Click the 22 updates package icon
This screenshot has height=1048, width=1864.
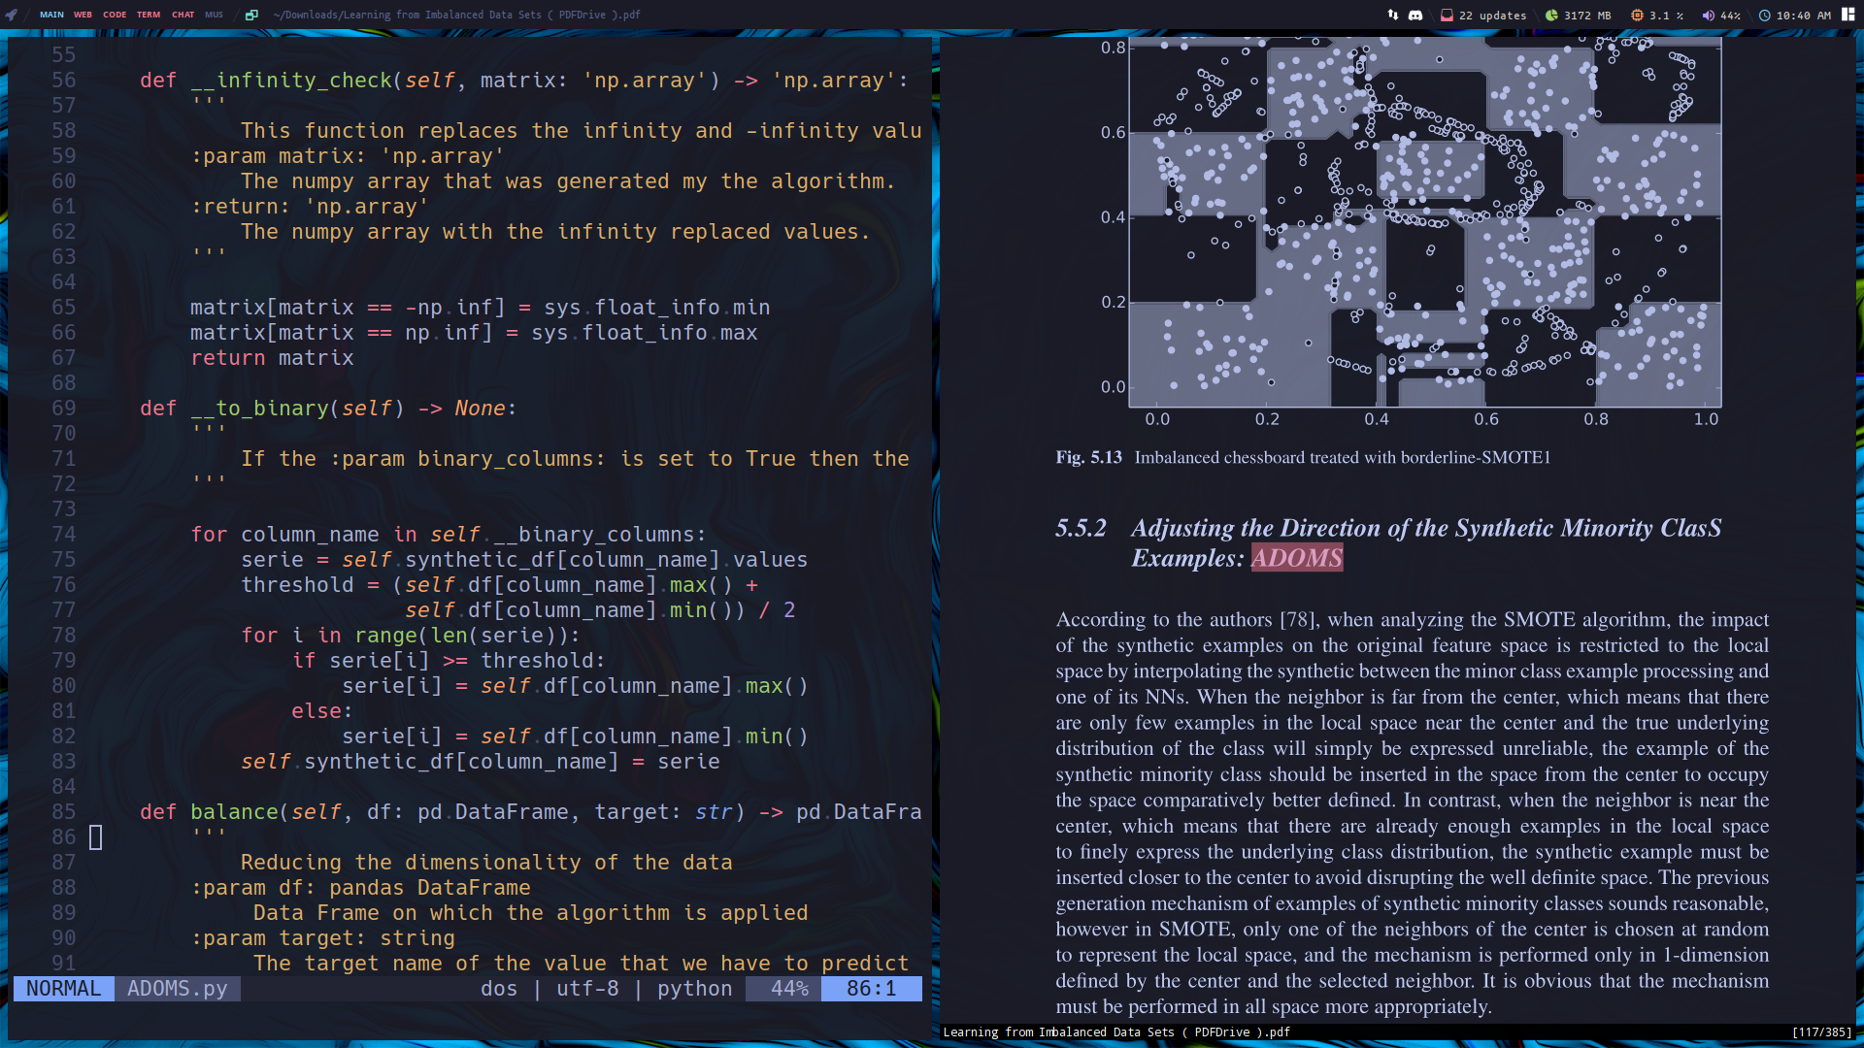click(x=1447, y=15)
